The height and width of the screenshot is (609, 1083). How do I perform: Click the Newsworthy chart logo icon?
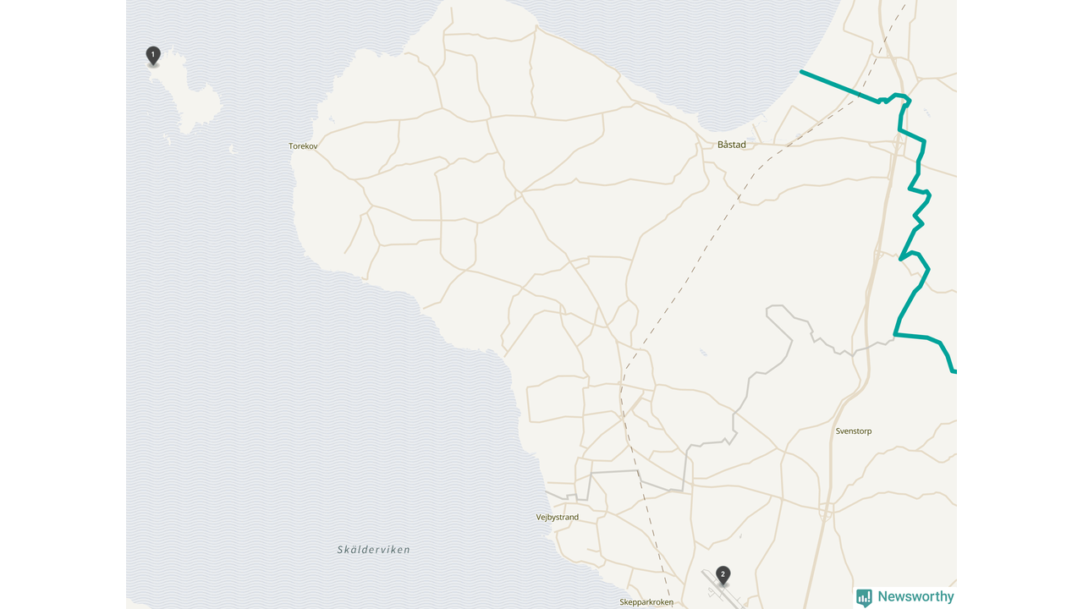(864, 597)
